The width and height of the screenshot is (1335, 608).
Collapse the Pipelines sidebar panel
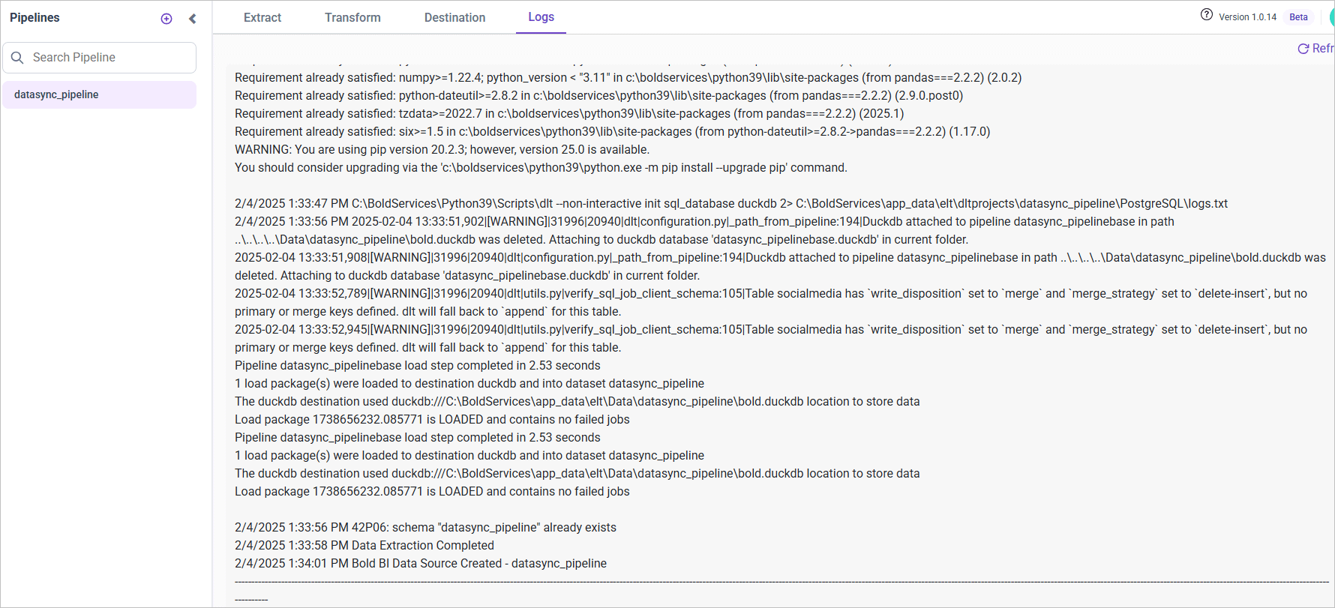[193, 19]
